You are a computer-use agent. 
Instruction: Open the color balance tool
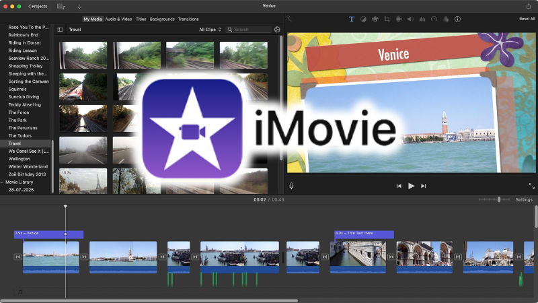click(x=363, y=19)
